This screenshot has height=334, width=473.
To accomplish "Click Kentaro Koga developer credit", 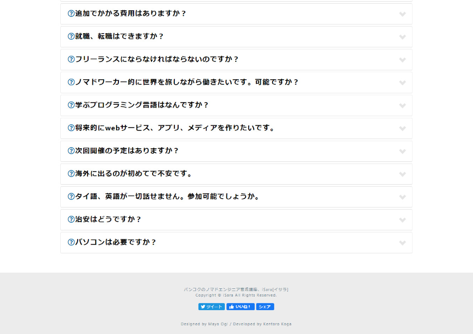I will click(x=278, y=324).
